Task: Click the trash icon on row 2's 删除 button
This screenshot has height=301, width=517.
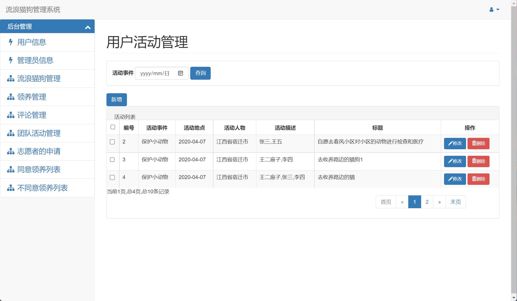Action: (474, 143)
